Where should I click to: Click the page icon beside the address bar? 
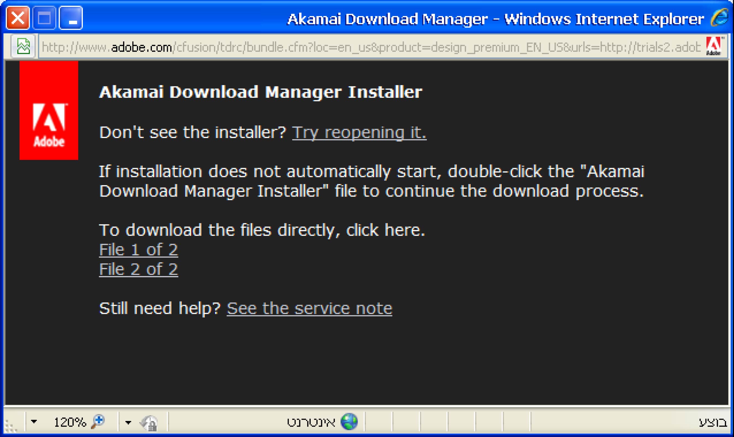[x=23, y=47]
